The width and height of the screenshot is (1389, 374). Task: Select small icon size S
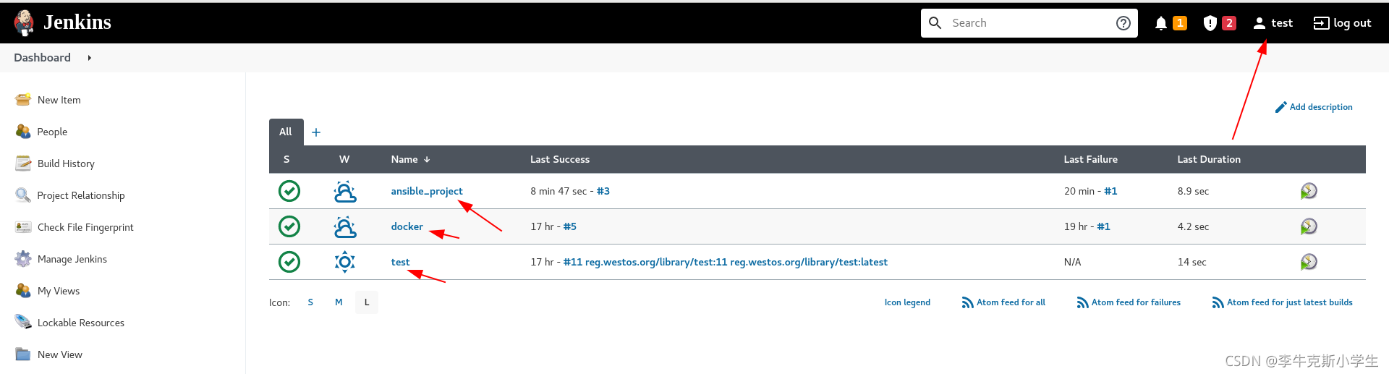pyautogui.click(x=310, y=302)
